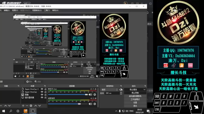Pop out the 混音器 mixer dock
The width and height of the screenshot is (204, 114).
click(97, 86)
